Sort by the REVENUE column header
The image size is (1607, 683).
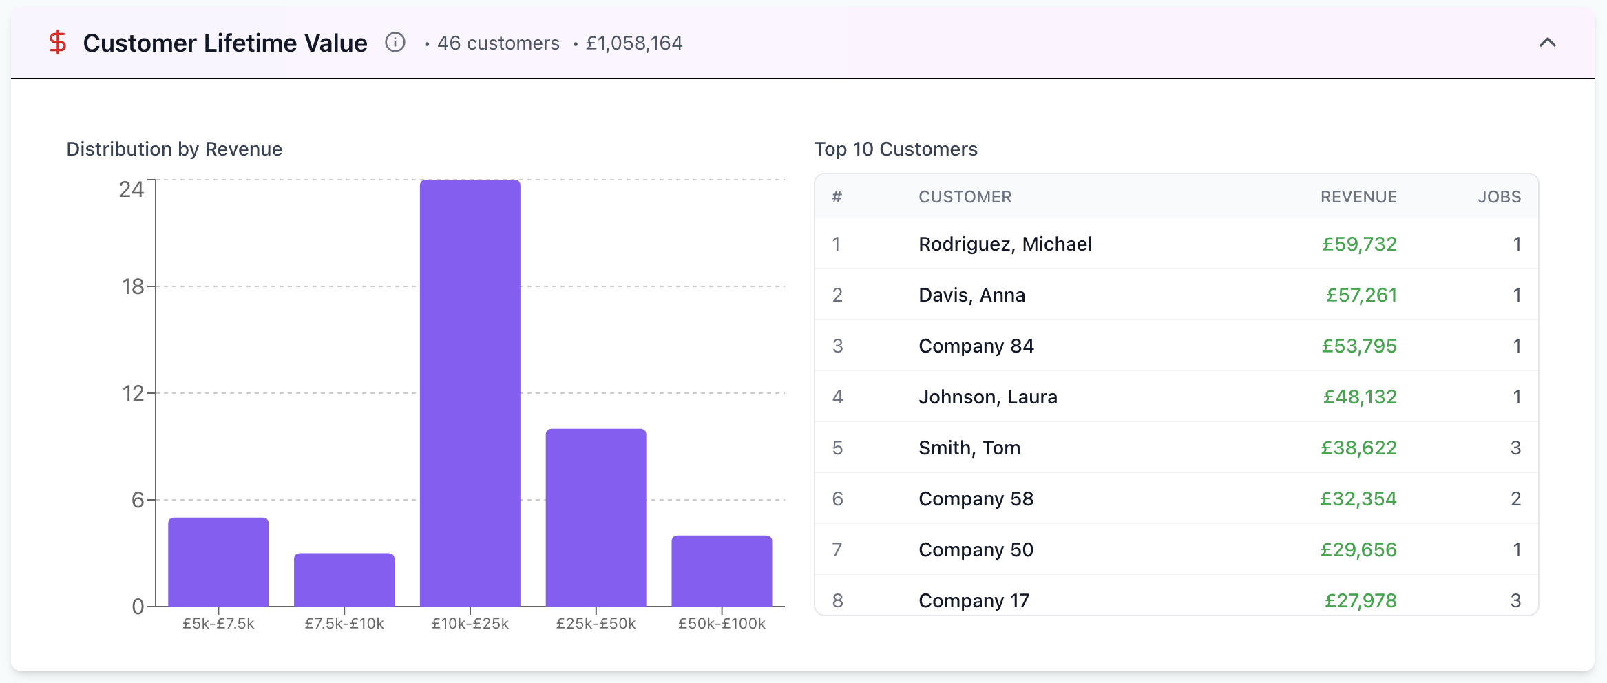click(1358, 197)
